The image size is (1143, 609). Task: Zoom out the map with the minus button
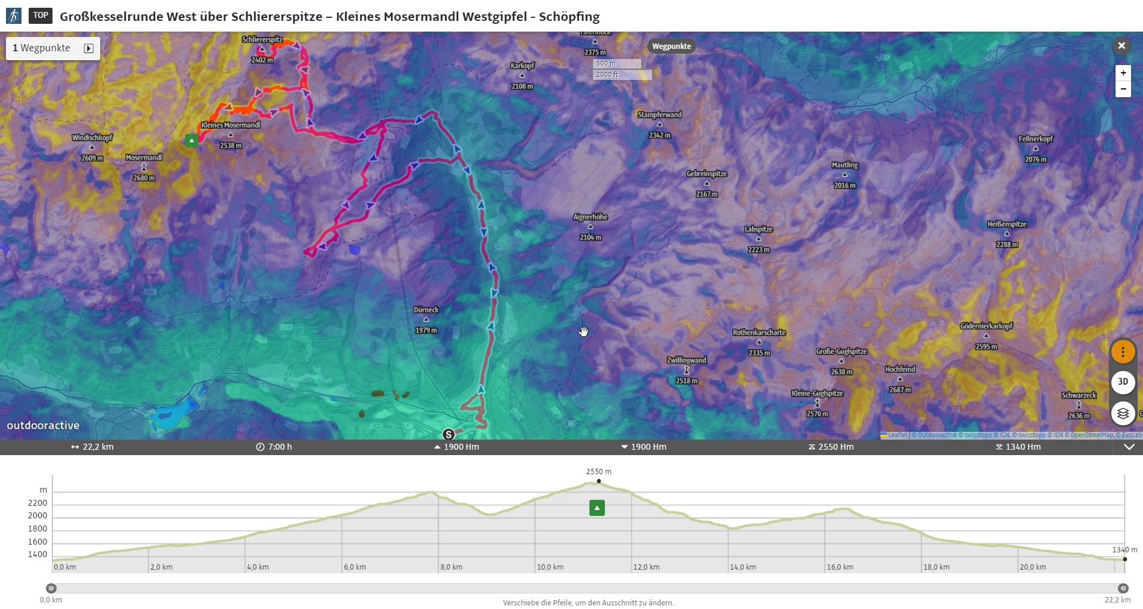(1123, 89)
